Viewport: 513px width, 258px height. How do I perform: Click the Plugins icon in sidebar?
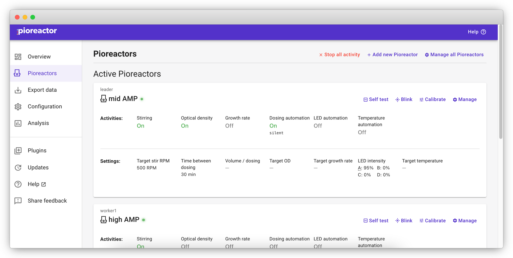(18, 151)
